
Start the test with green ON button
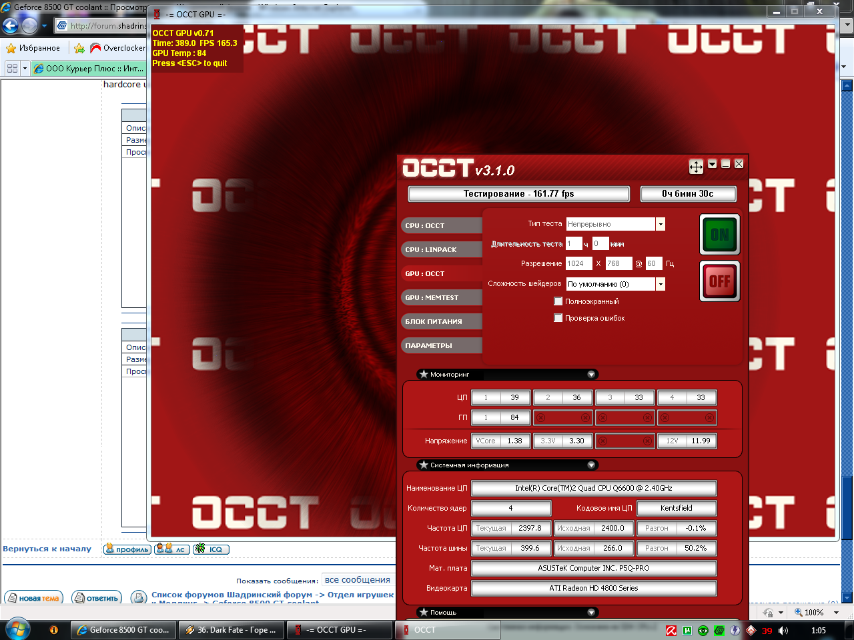[x=719, y=234]
